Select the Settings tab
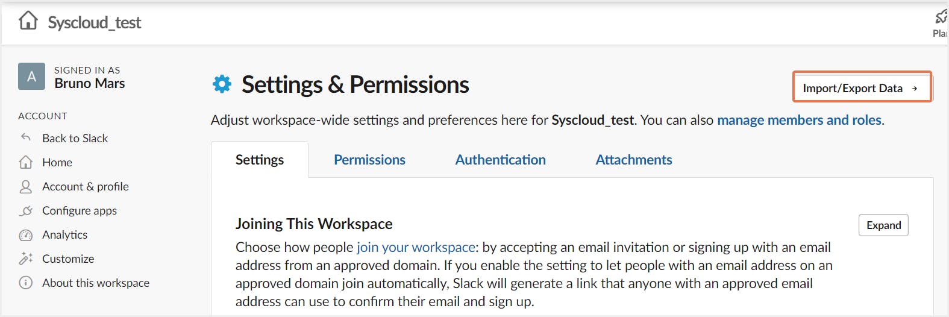 pyautogui.click(x=260, y=160)
